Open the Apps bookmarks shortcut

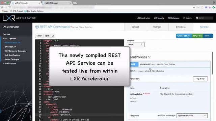[x=5, y=11]
